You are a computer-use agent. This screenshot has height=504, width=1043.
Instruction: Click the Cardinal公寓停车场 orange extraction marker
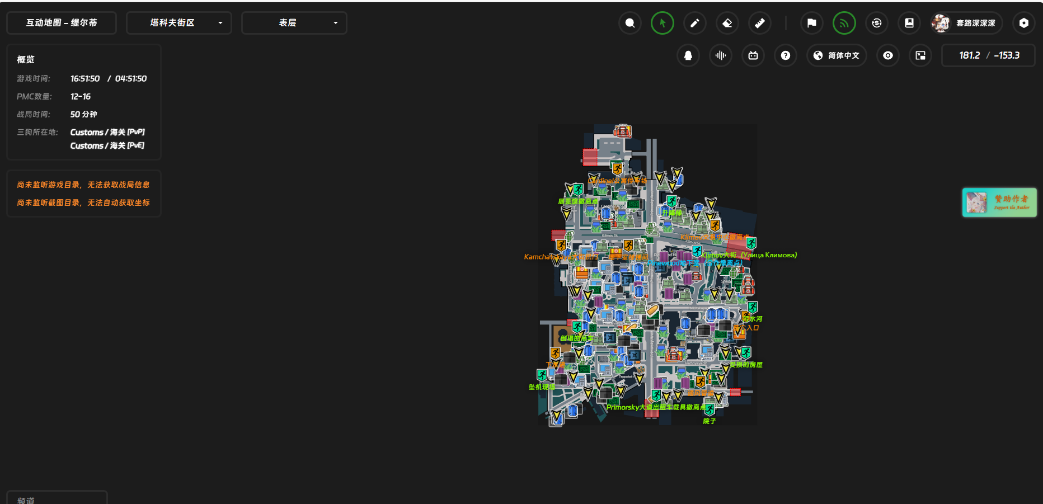pyautogui.click(x=617, y=168)
